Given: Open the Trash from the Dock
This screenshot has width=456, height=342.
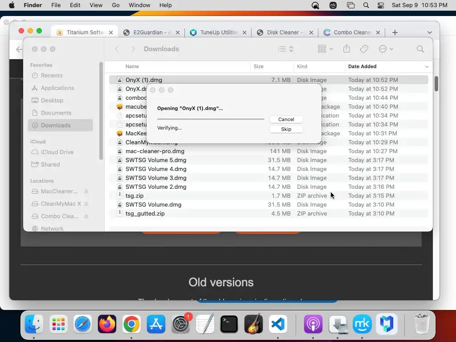Looking at the screenshot, I should click(x=421, y=324).
